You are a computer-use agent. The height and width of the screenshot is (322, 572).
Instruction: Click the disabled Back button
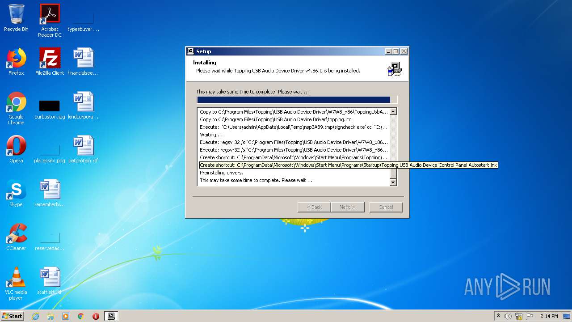click(314, 207)
